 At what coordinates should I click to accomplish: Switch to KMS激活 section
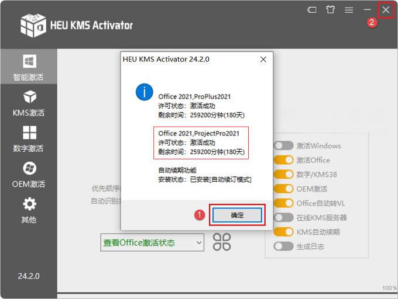(x=29, y=103)
